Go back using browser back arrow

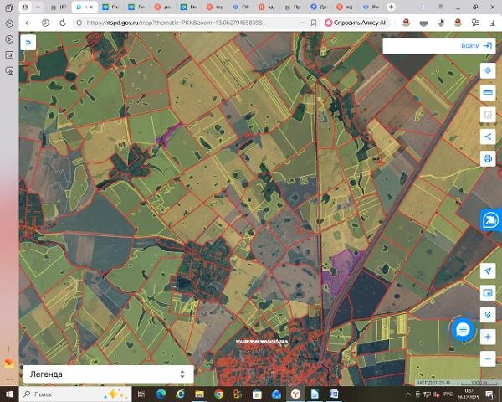tap(28, 23)
